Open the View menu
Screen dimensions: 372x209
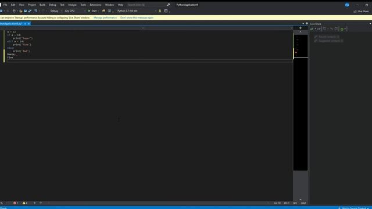22,5
